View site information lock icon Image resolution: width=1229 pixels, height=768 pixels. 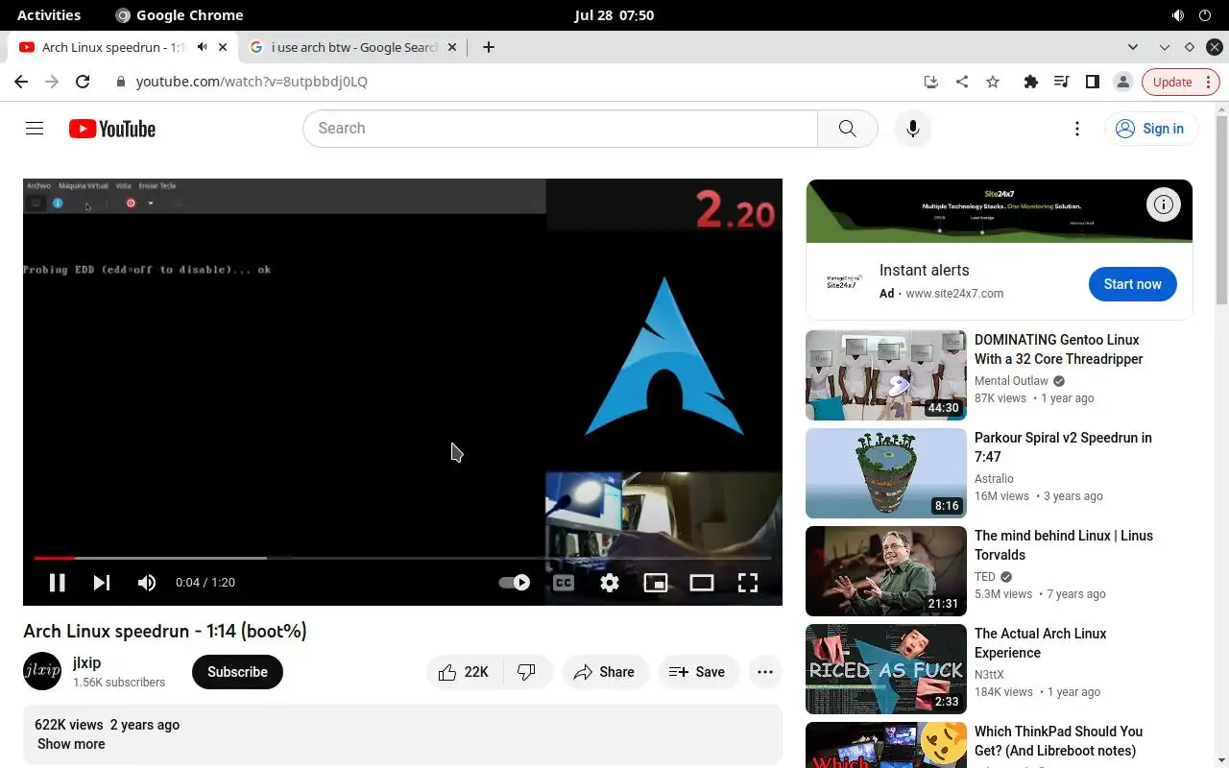point(120,82)
